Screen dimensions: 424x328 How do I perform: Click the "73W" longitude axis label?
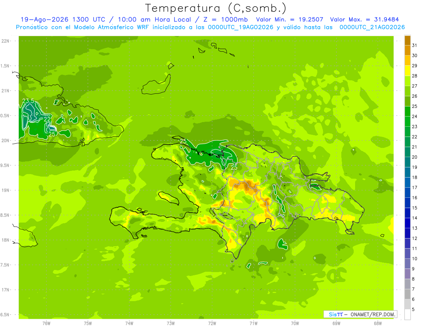tap(170, 323)
